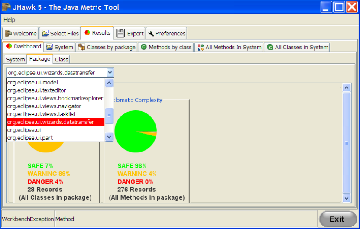Choose org.eclipse.ui.model from the list
This screenshot has height=229, width=360.
click(55, 82)
